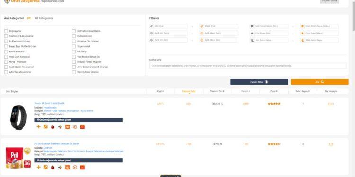This screenshot has height=177, width=355.
Task: Select the Foto Kameraları checkbox
Action: point(6,52)
